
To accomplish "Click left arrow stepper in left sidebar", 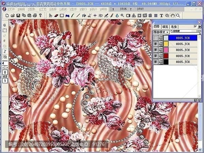I will click(x=3, y=67).
